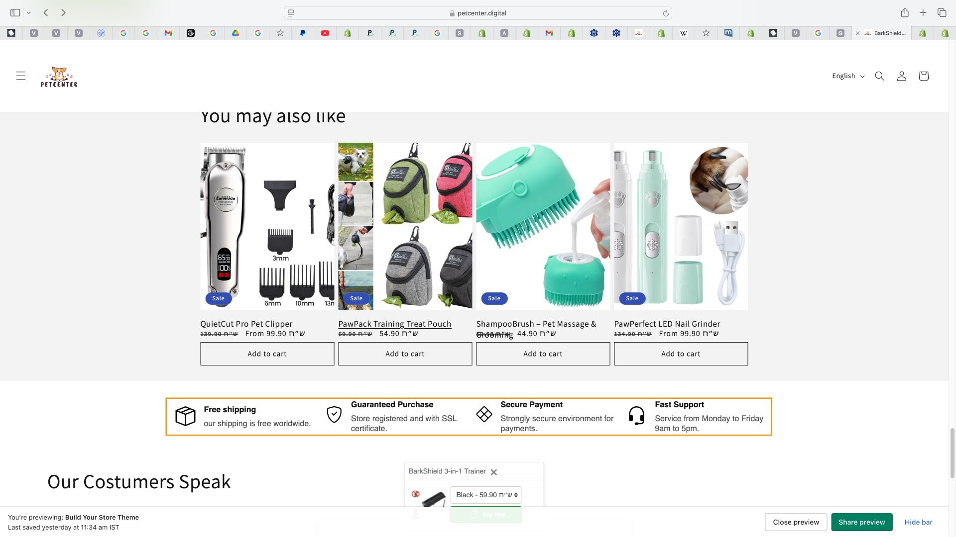Image resolution: width=956 pixels, height=537 pixels.
Task: Open PawPack Training Treat Pouch link
Action: point(394,324)
